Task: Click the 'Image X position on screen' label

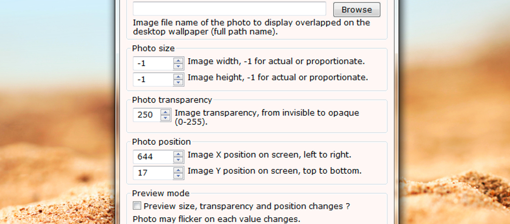Action: tap(269, 155)
